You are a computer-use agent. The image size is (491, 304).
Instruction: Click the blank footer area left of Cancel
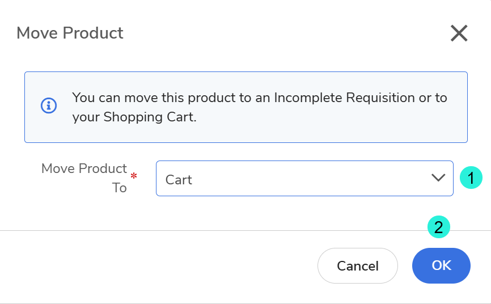point(159,265)
